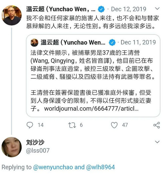Click the Dec 11, 2019 quoted timestamp
163x174 pixels.
138,42
